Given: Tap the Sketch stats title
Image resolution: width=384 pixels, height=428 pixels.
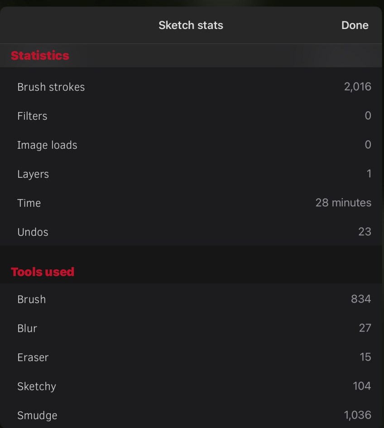Looking at the screenshot, I should pyautogui.click(x=191, y=25).
